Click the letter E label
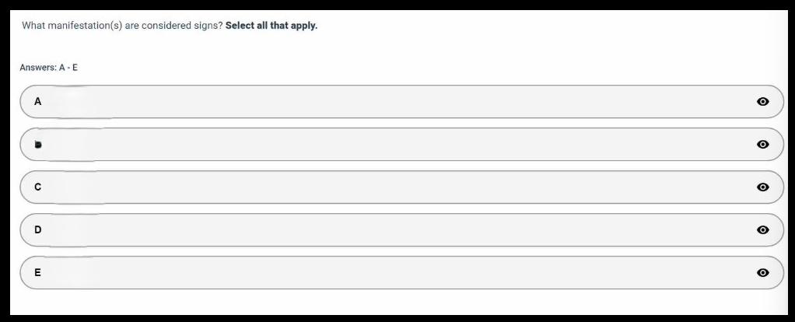This screenshot has height=322, width=795. click(37, 273)
